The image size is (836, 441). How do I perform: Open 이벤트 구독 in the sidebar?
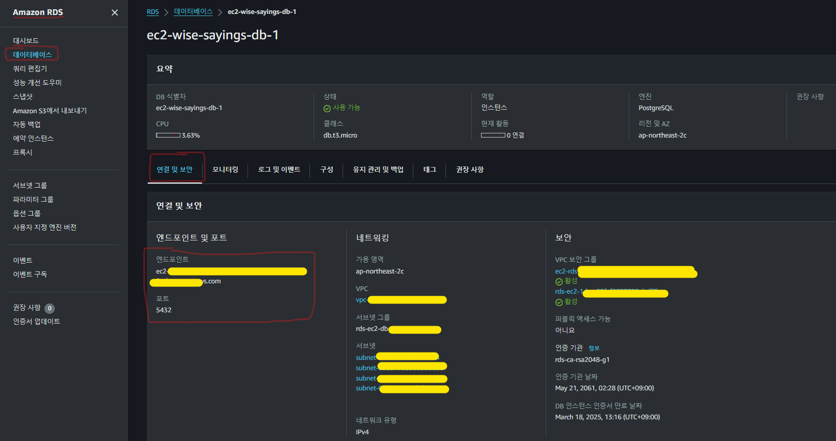click(x=30, y=274)
